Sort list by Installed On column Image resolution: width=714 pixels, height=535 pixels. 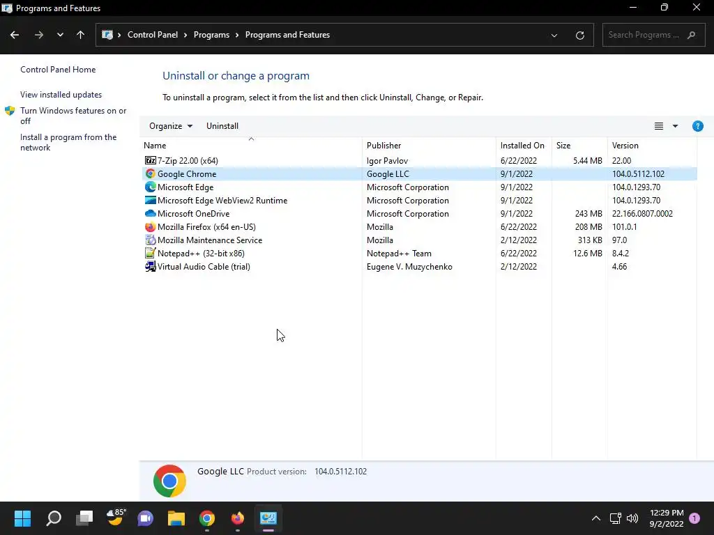pyautogui.click(x=524, y=145)
